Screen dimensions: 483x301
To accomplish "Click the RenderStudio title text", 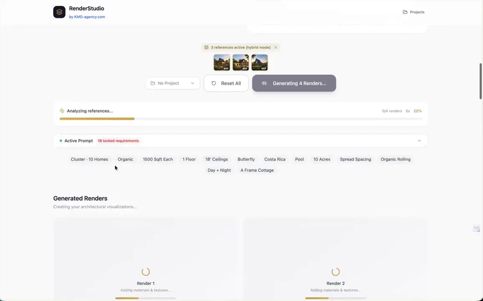I will click(86, 9).
